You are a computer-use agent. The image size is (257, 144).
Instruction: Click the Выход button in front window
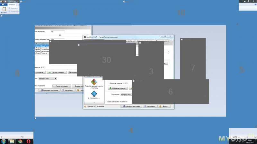(x=164, y=106)
